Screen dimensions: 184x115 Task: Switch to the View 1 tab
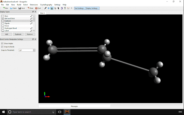(42, 13)
